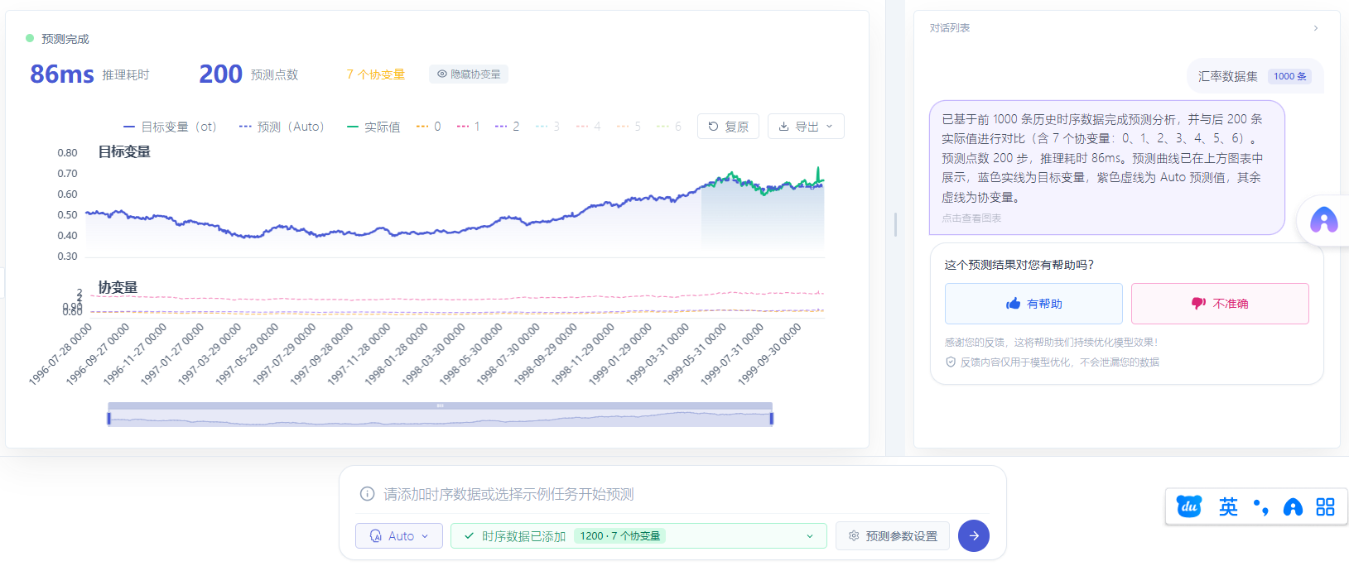The image size is (1349, 566).
Task: Click the info icon in the prompt box
Action: click(367, 494)
